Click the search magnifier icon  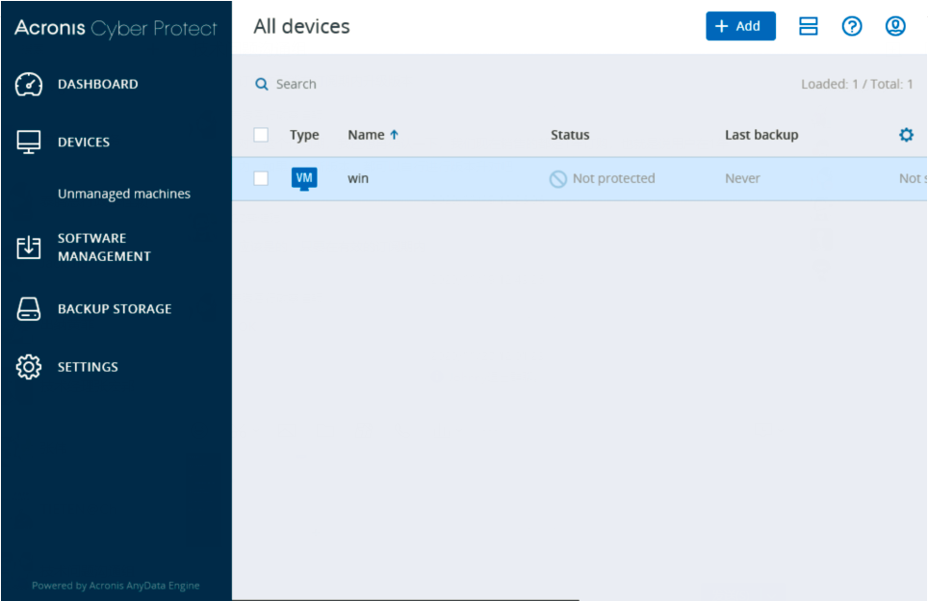click(261, 84)
